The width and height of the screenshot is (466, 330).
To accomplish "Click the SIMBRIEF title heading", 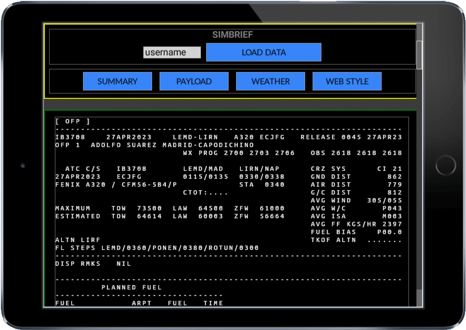I will click(x=233, y=35).
